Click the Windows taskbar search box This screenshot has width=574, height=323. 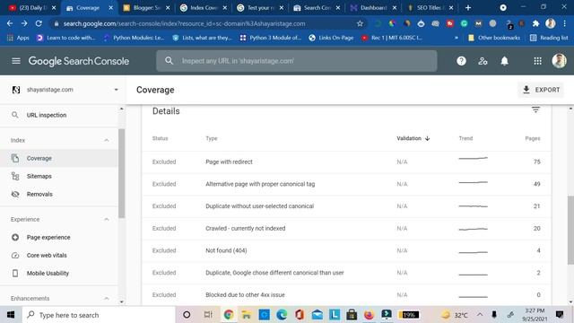[x=99, y=315]
